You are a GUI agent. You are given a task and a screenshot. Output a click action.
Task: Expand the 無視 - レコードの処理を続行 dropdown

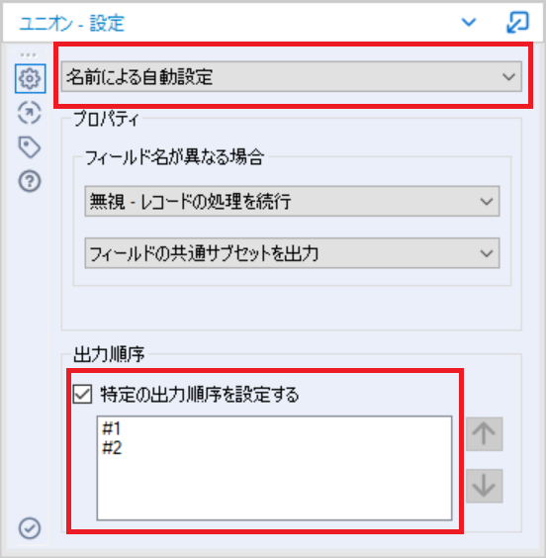point(292,201)
